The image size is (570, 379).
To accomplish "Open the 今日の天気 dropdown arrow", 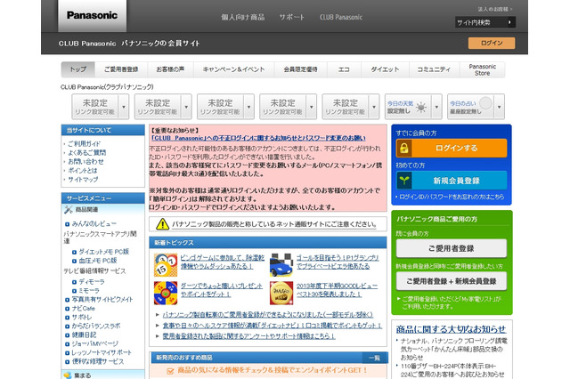I will pos(436,107).
